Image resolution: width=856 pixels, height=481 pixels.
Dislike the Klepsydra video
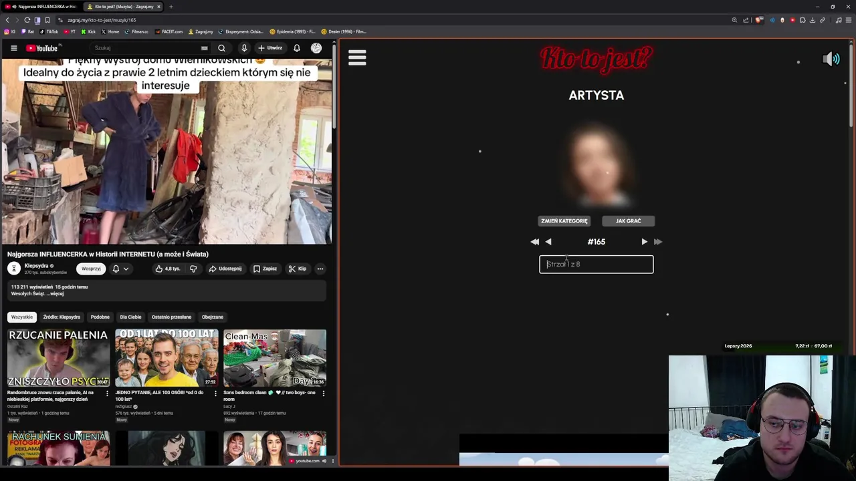click(193, 269)
